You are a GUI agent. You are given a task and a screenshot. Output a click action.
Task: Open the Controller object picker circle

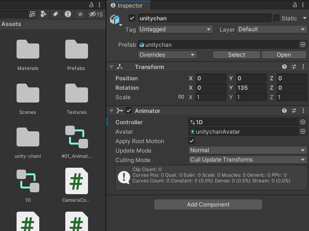[303, 122]
